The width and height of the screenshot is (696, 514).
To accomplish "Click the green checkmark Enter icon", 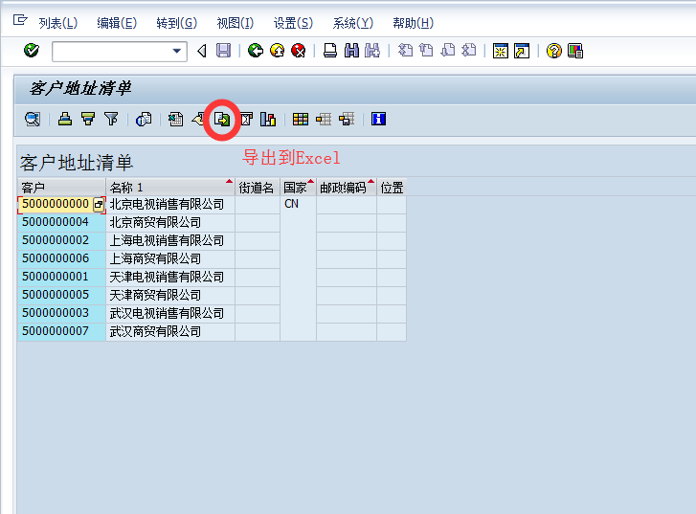I will click(32, 51).
